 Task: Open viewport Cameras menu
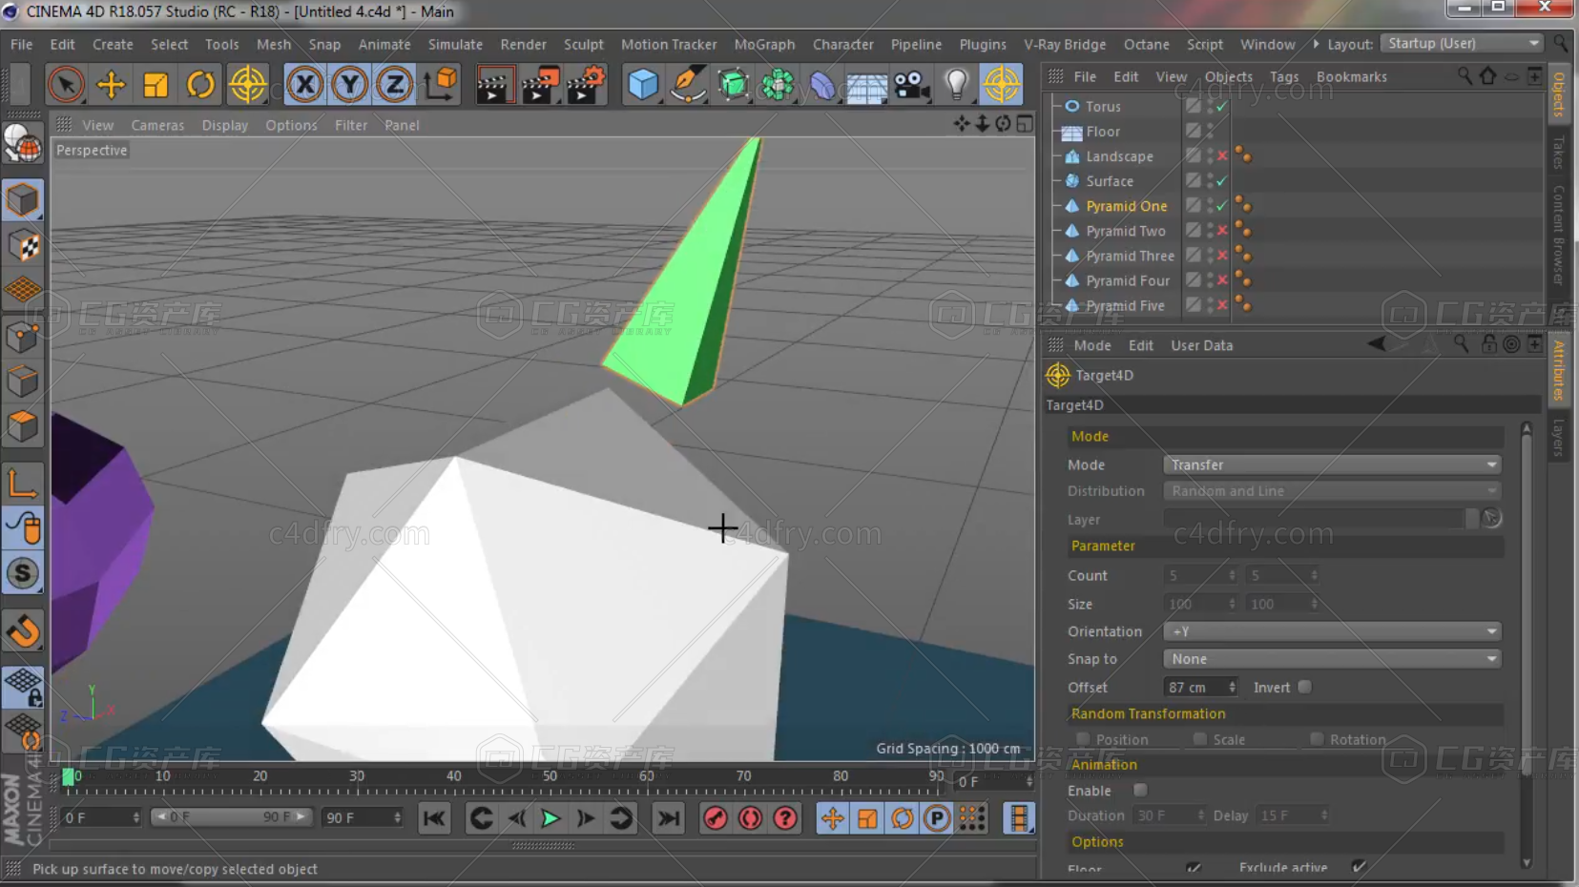pyautogui.click(x=157, y=125)
